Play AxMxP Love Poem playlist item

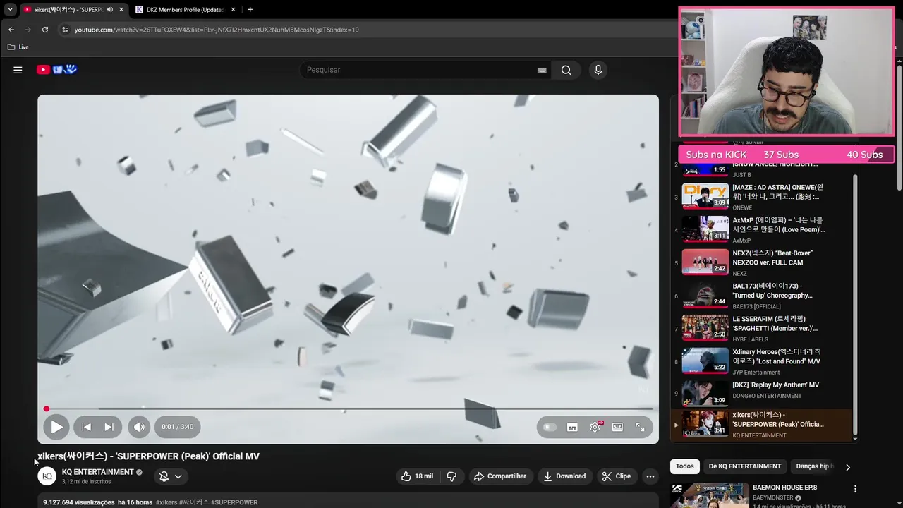tap(762, 230)
